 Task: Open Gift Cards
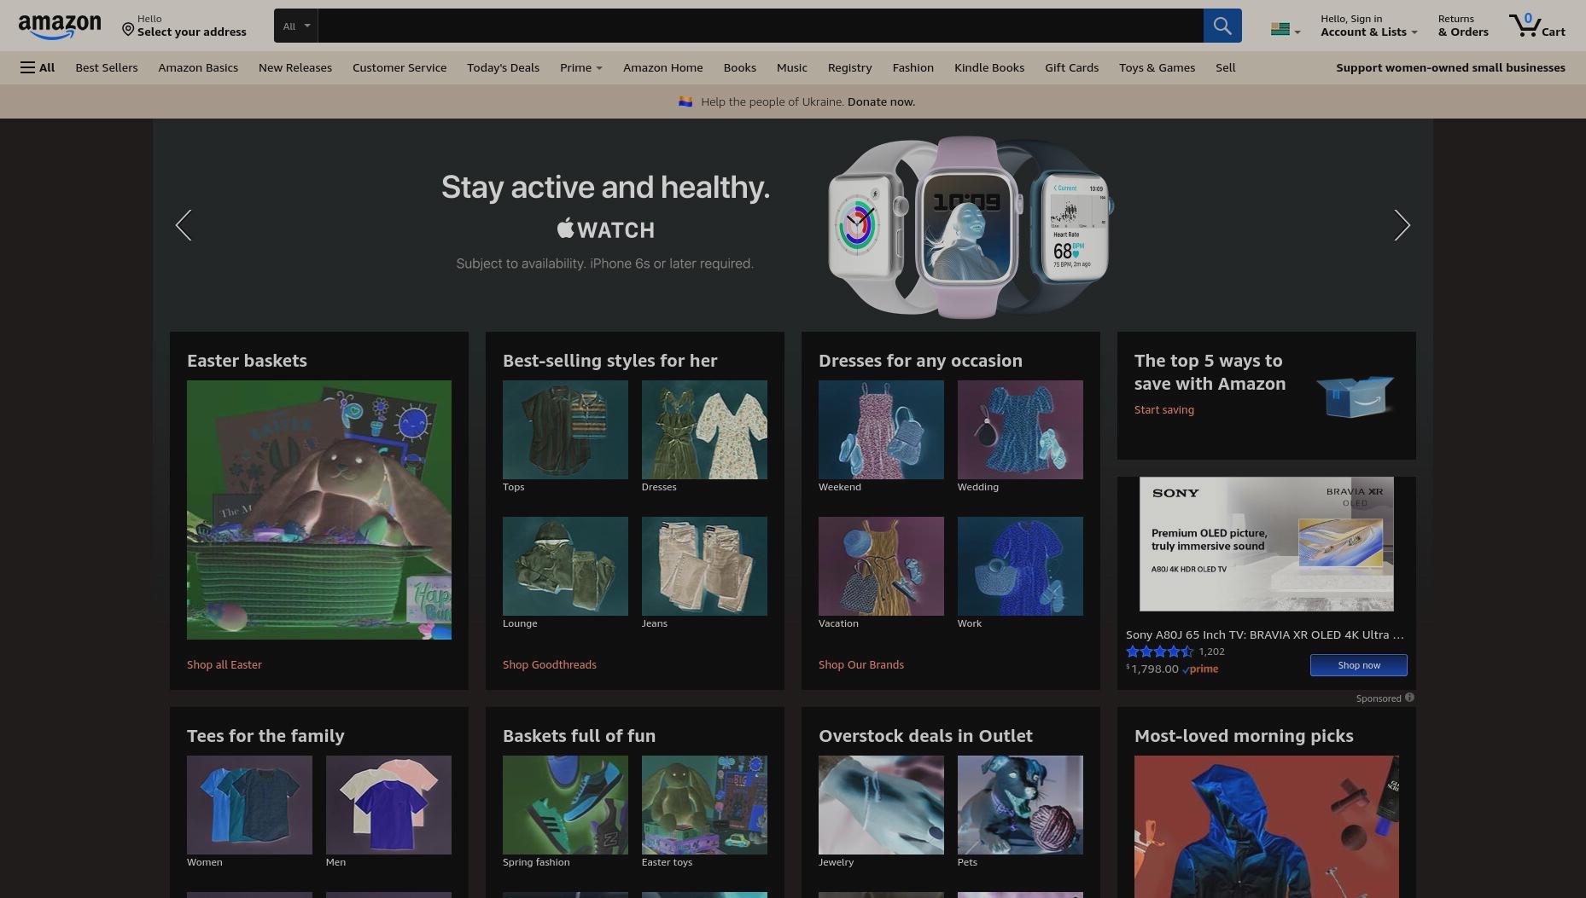click(x=1072, y=67)
